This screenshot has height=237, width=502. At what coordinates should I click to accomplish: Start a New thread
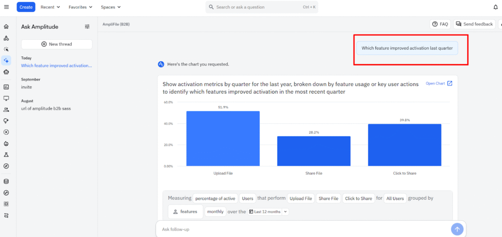pos(57,44)
